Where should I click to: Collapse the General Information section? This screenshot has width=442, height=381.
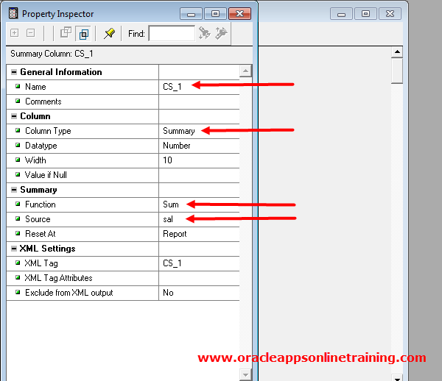point(13,72)
